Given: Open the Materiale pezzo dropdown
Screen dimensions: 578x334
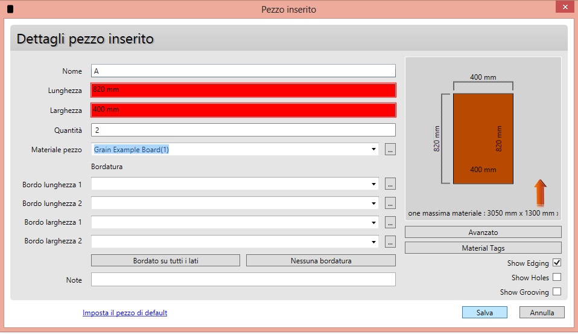Looking at the screenshot, I should point(373,149).
